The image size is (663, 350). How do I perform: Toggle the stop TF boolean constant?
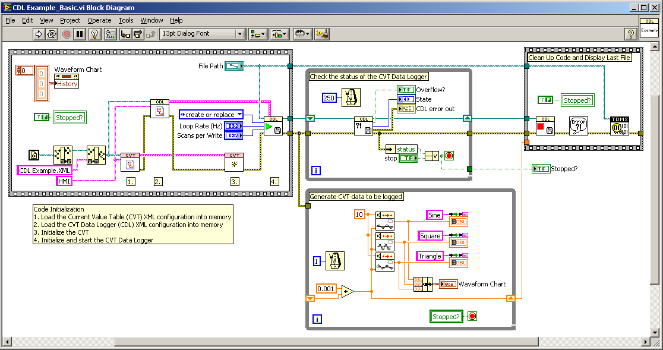[408, 158]
